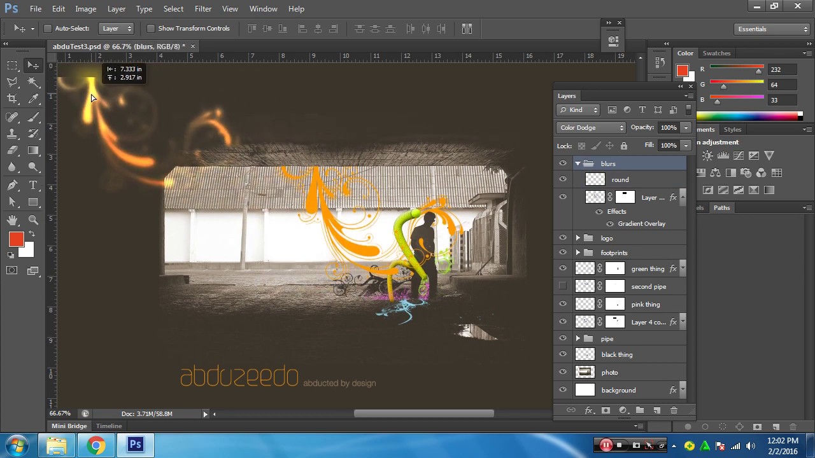Select the Hand tool
815x458 pixels.
(x=12, y=220)
